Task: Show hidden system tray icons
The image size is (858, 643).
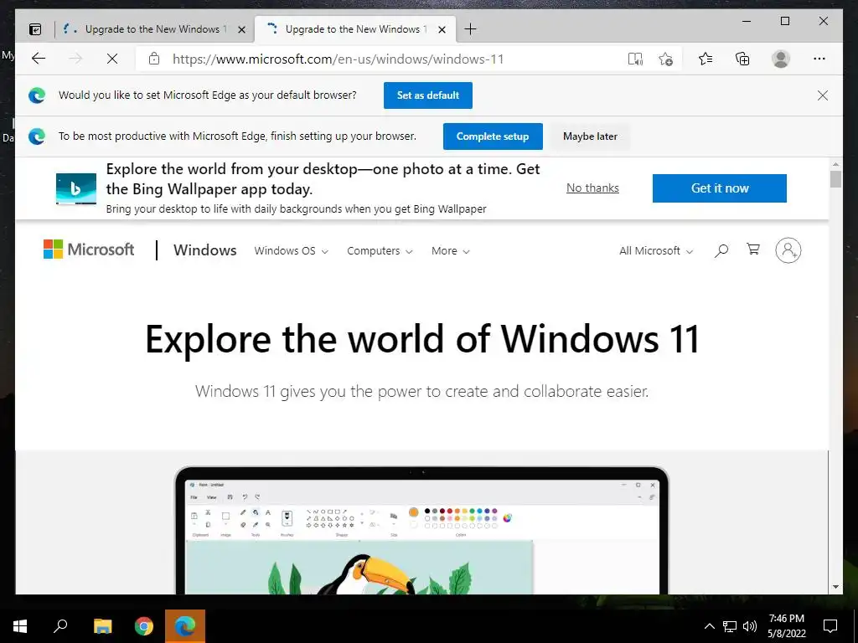Action: click(709, 626)
